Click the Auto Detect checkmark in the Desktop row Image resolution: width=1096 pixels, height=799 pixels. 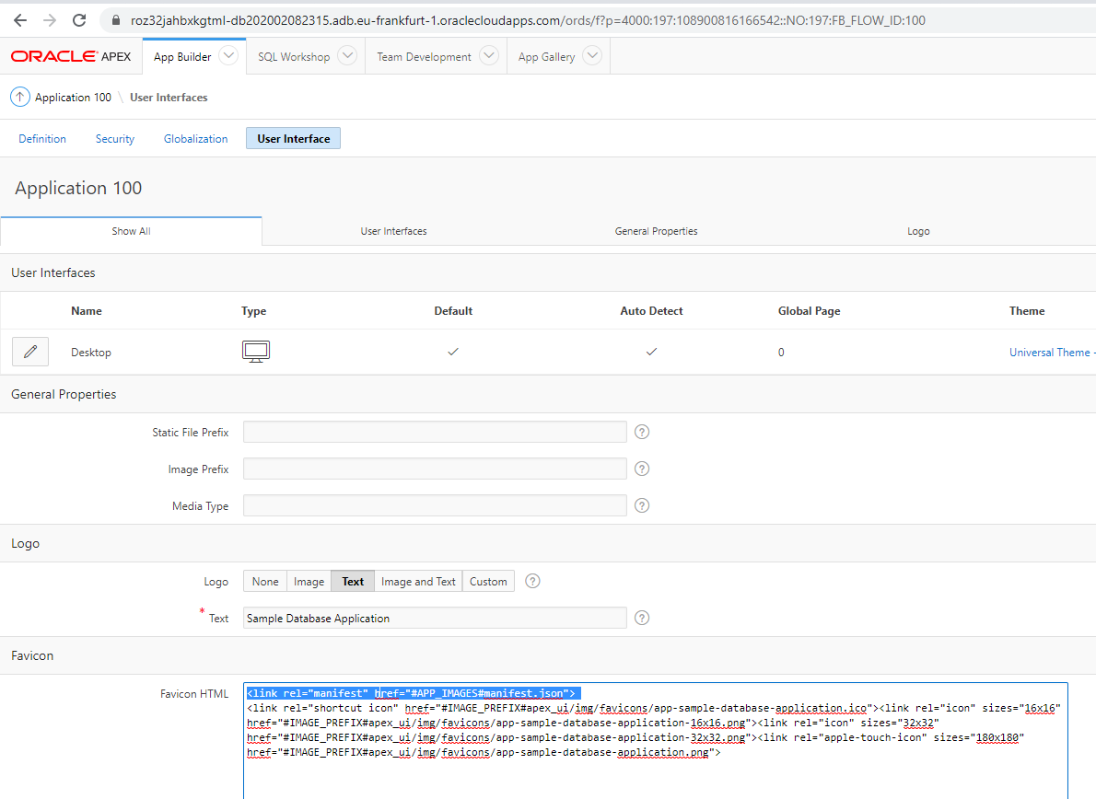coord(651,352)
